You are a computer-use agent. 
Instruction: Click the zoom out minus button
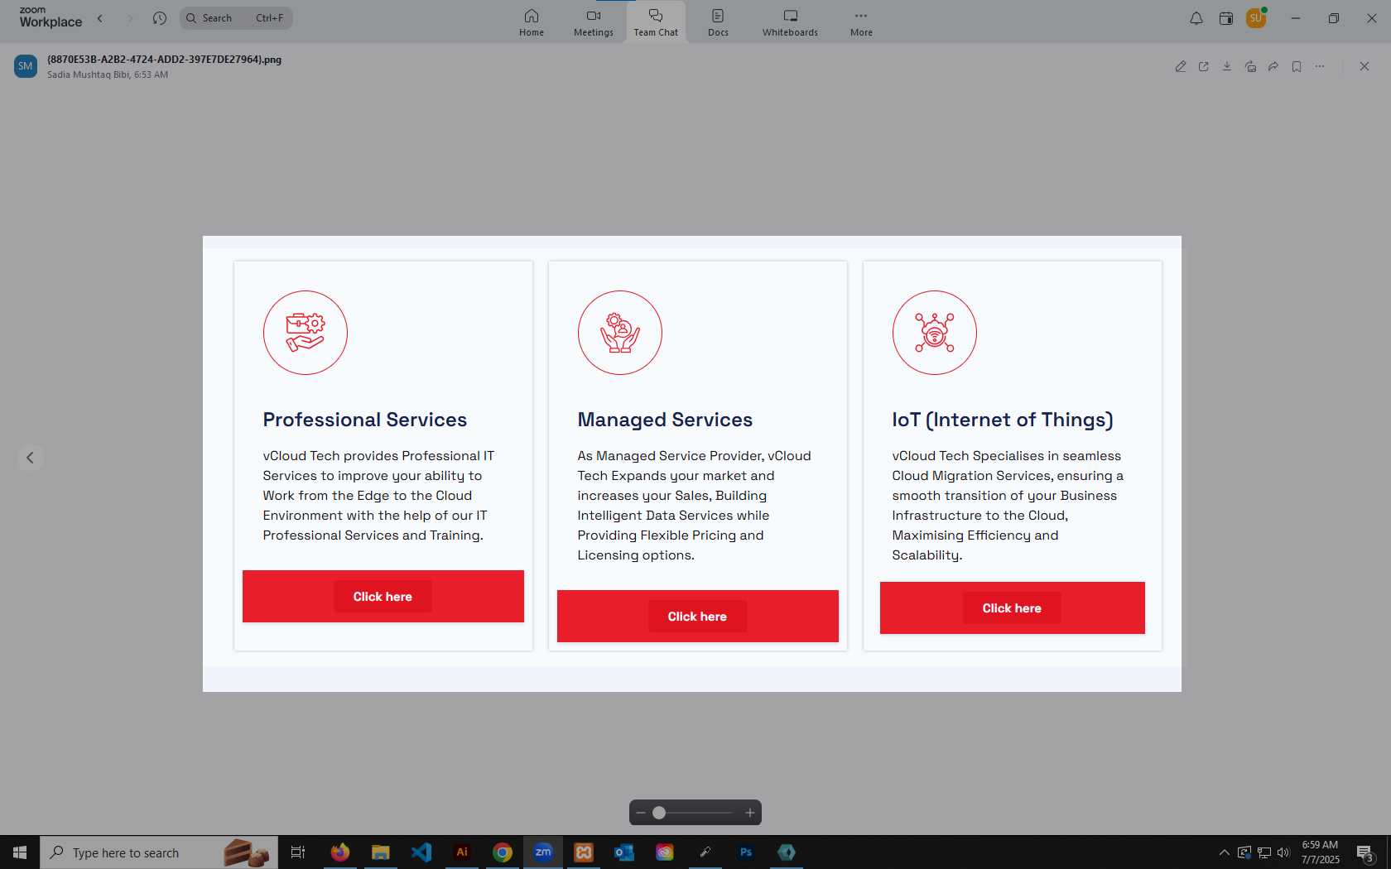[x=641, y=813]
